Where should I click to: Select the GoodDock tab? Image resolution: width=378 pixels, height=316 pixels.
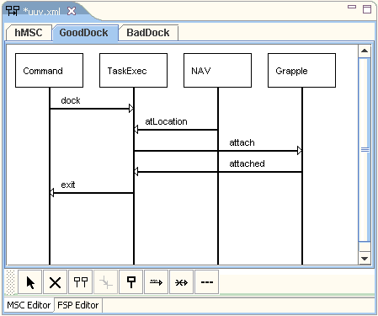pyautogui.click(x=84, y=33)
